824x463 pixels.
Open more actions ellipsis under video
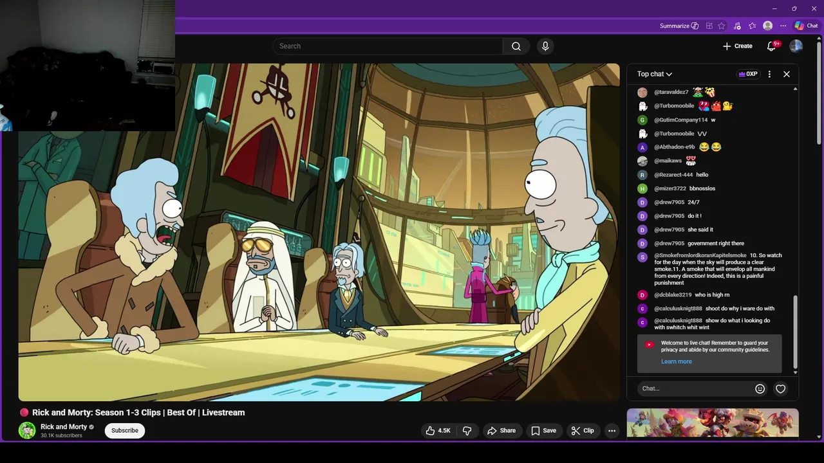click(612, 430)
